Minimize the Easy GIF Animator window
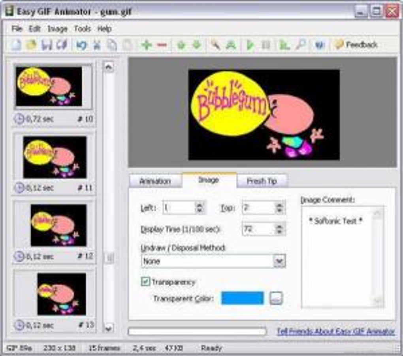 click(361, 11)
